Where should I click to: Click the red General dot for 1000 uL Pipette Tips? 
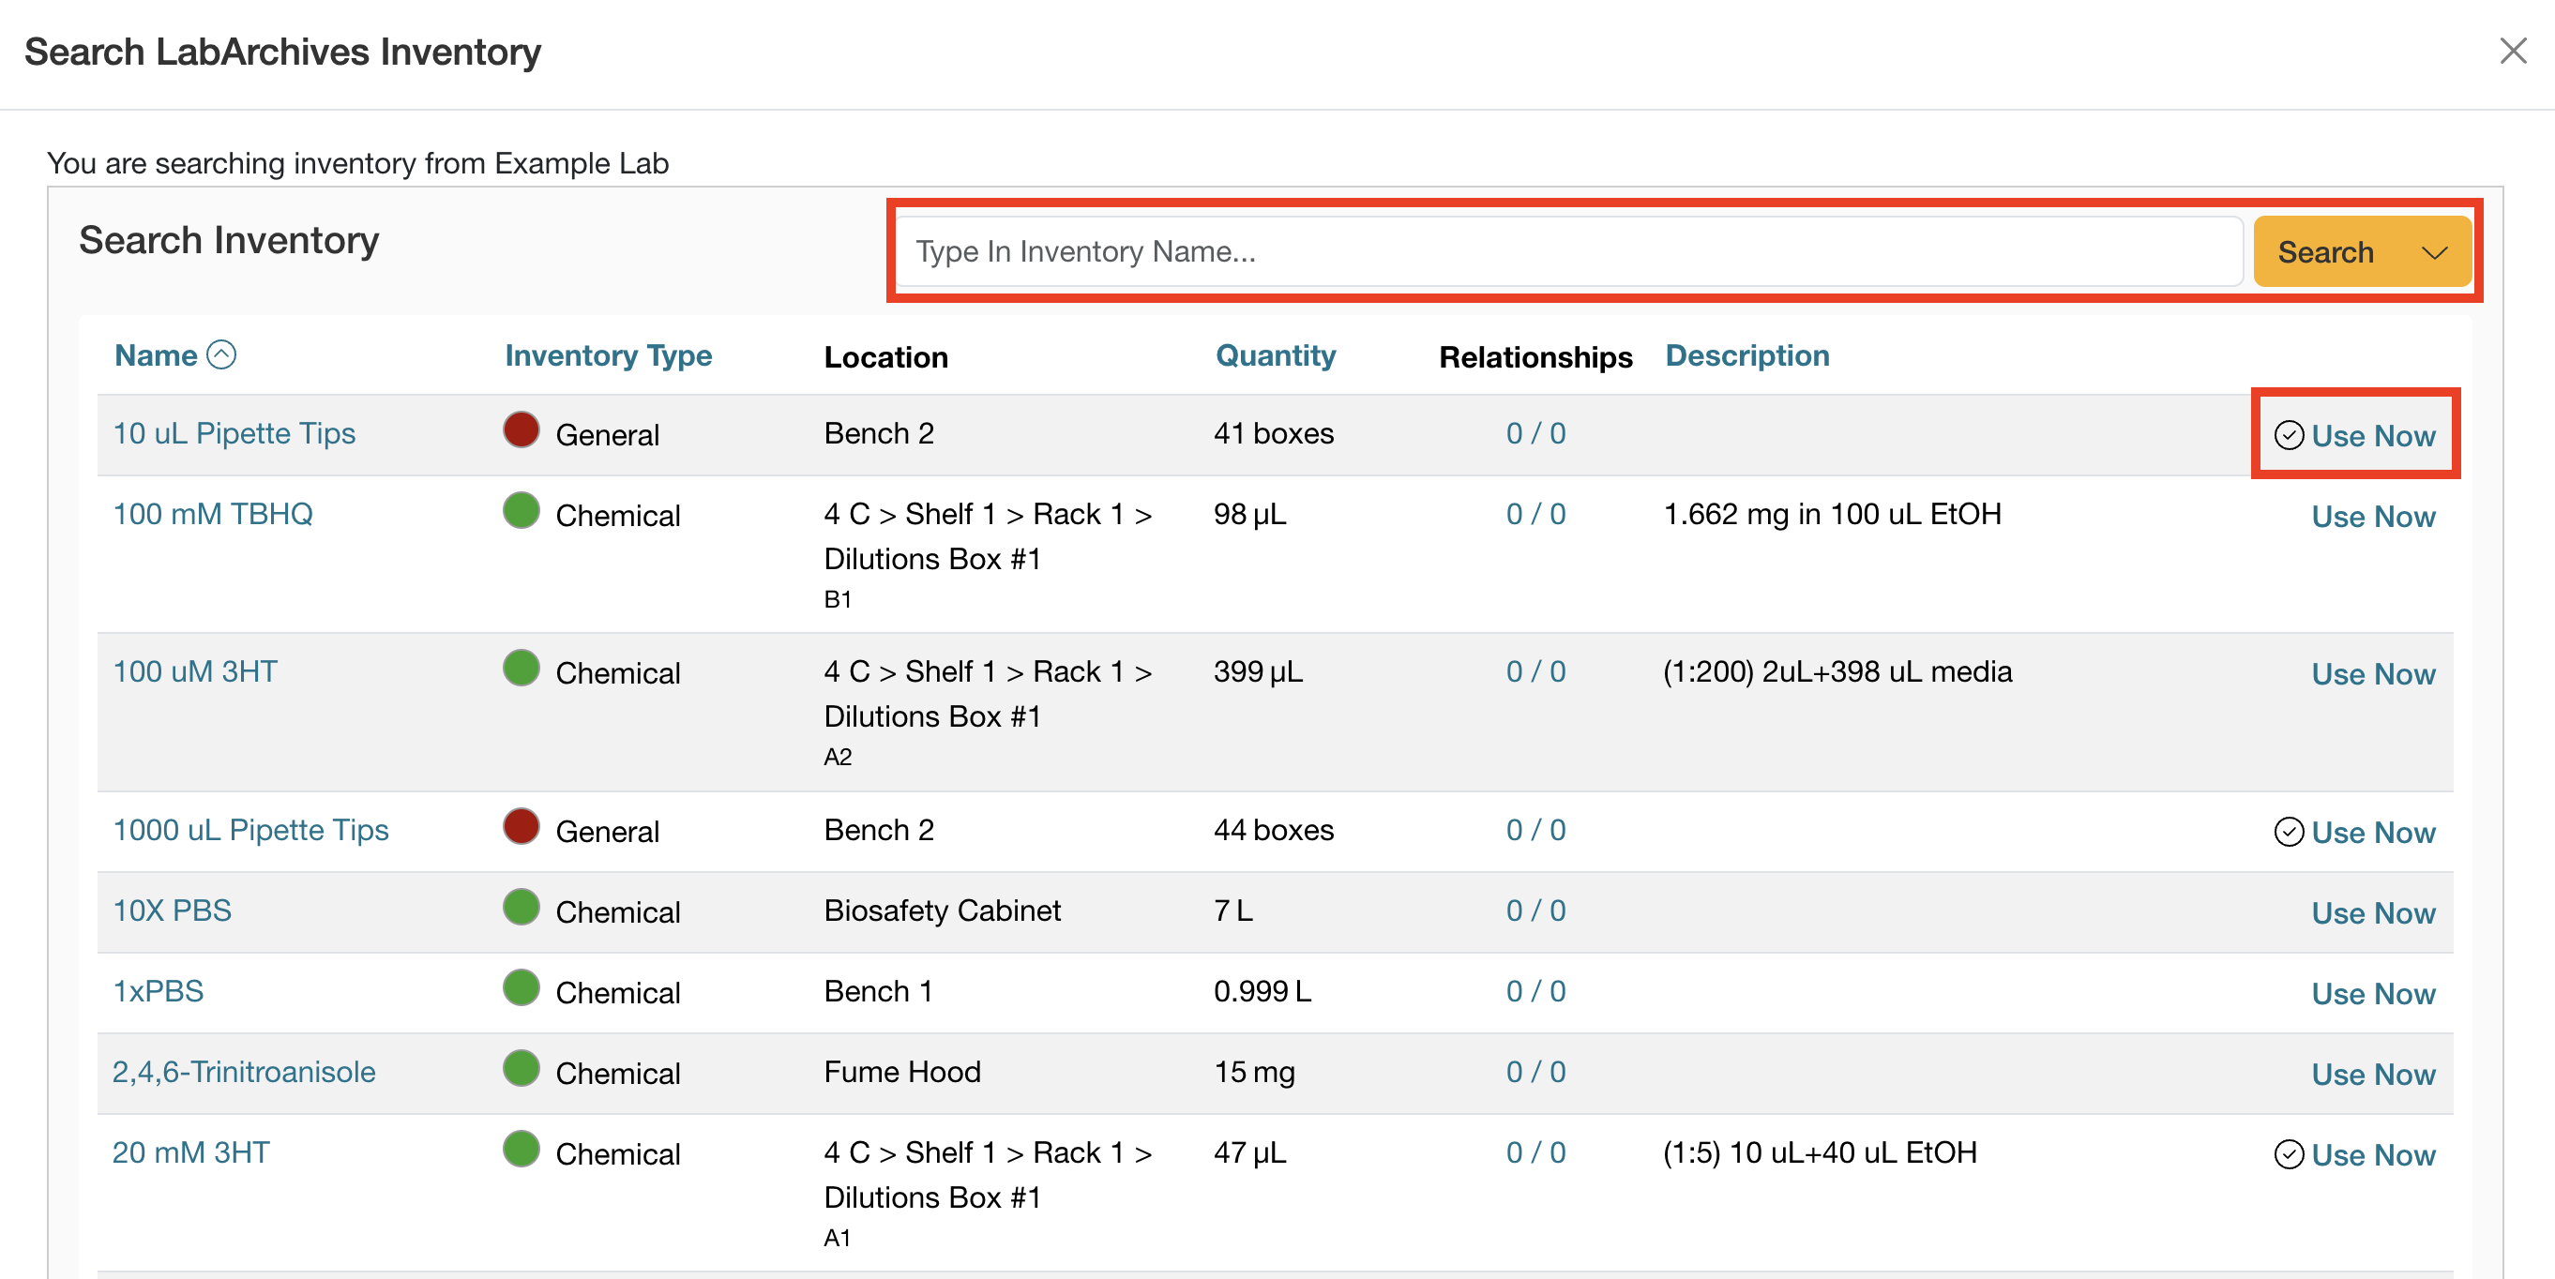[521, 826]
